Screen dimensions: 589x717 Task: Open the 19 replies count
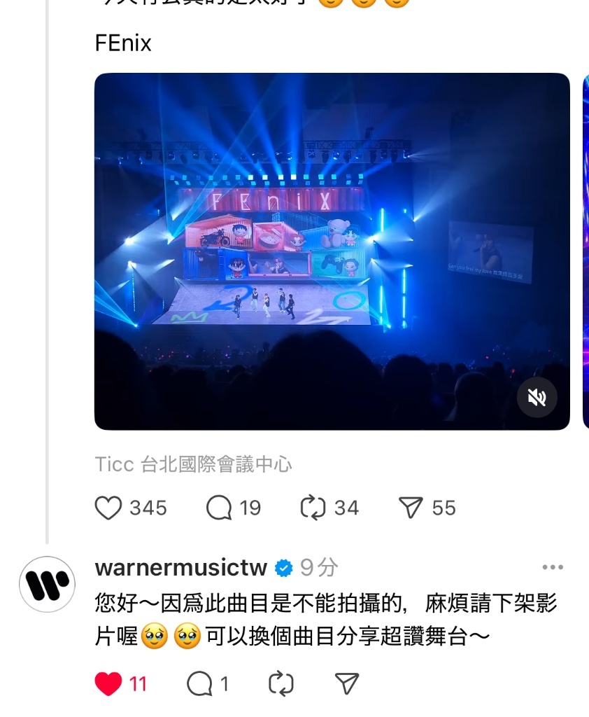pyautogui.click(x=250, y=508)
